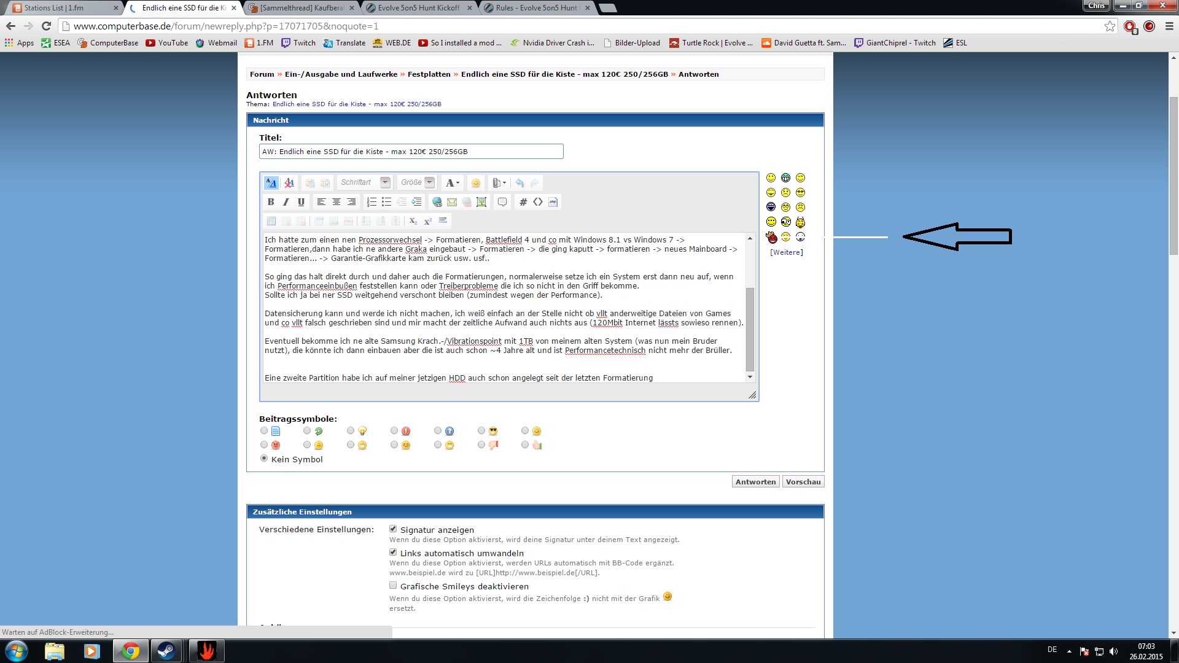This screenshot has width=1179, height=663.
Task: Toggle bold formatting in editor
Action: (x=271, y=202)
